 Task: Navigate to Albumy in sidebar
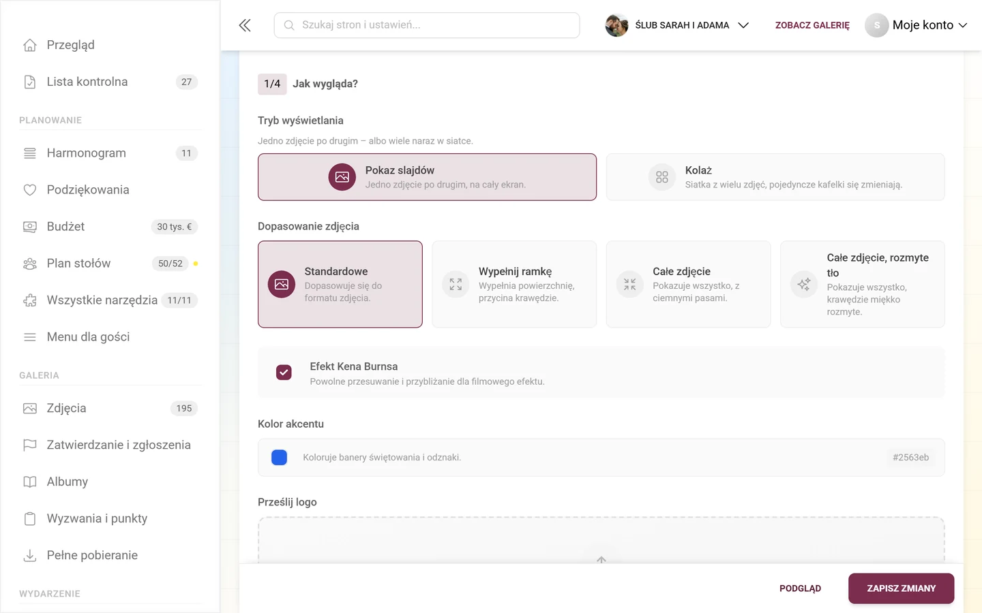(110, 482)
